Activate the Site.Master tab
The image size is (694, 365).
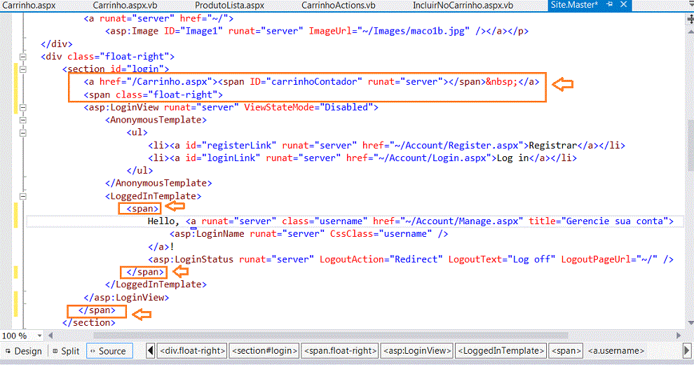click(x=574, y=5)
